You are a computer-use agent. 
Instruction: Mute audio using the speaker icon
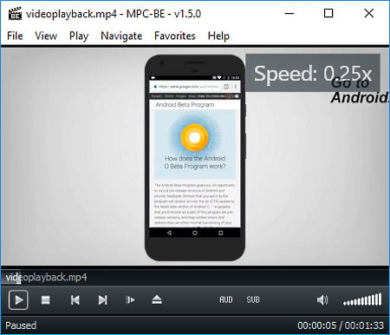(322, 300)
